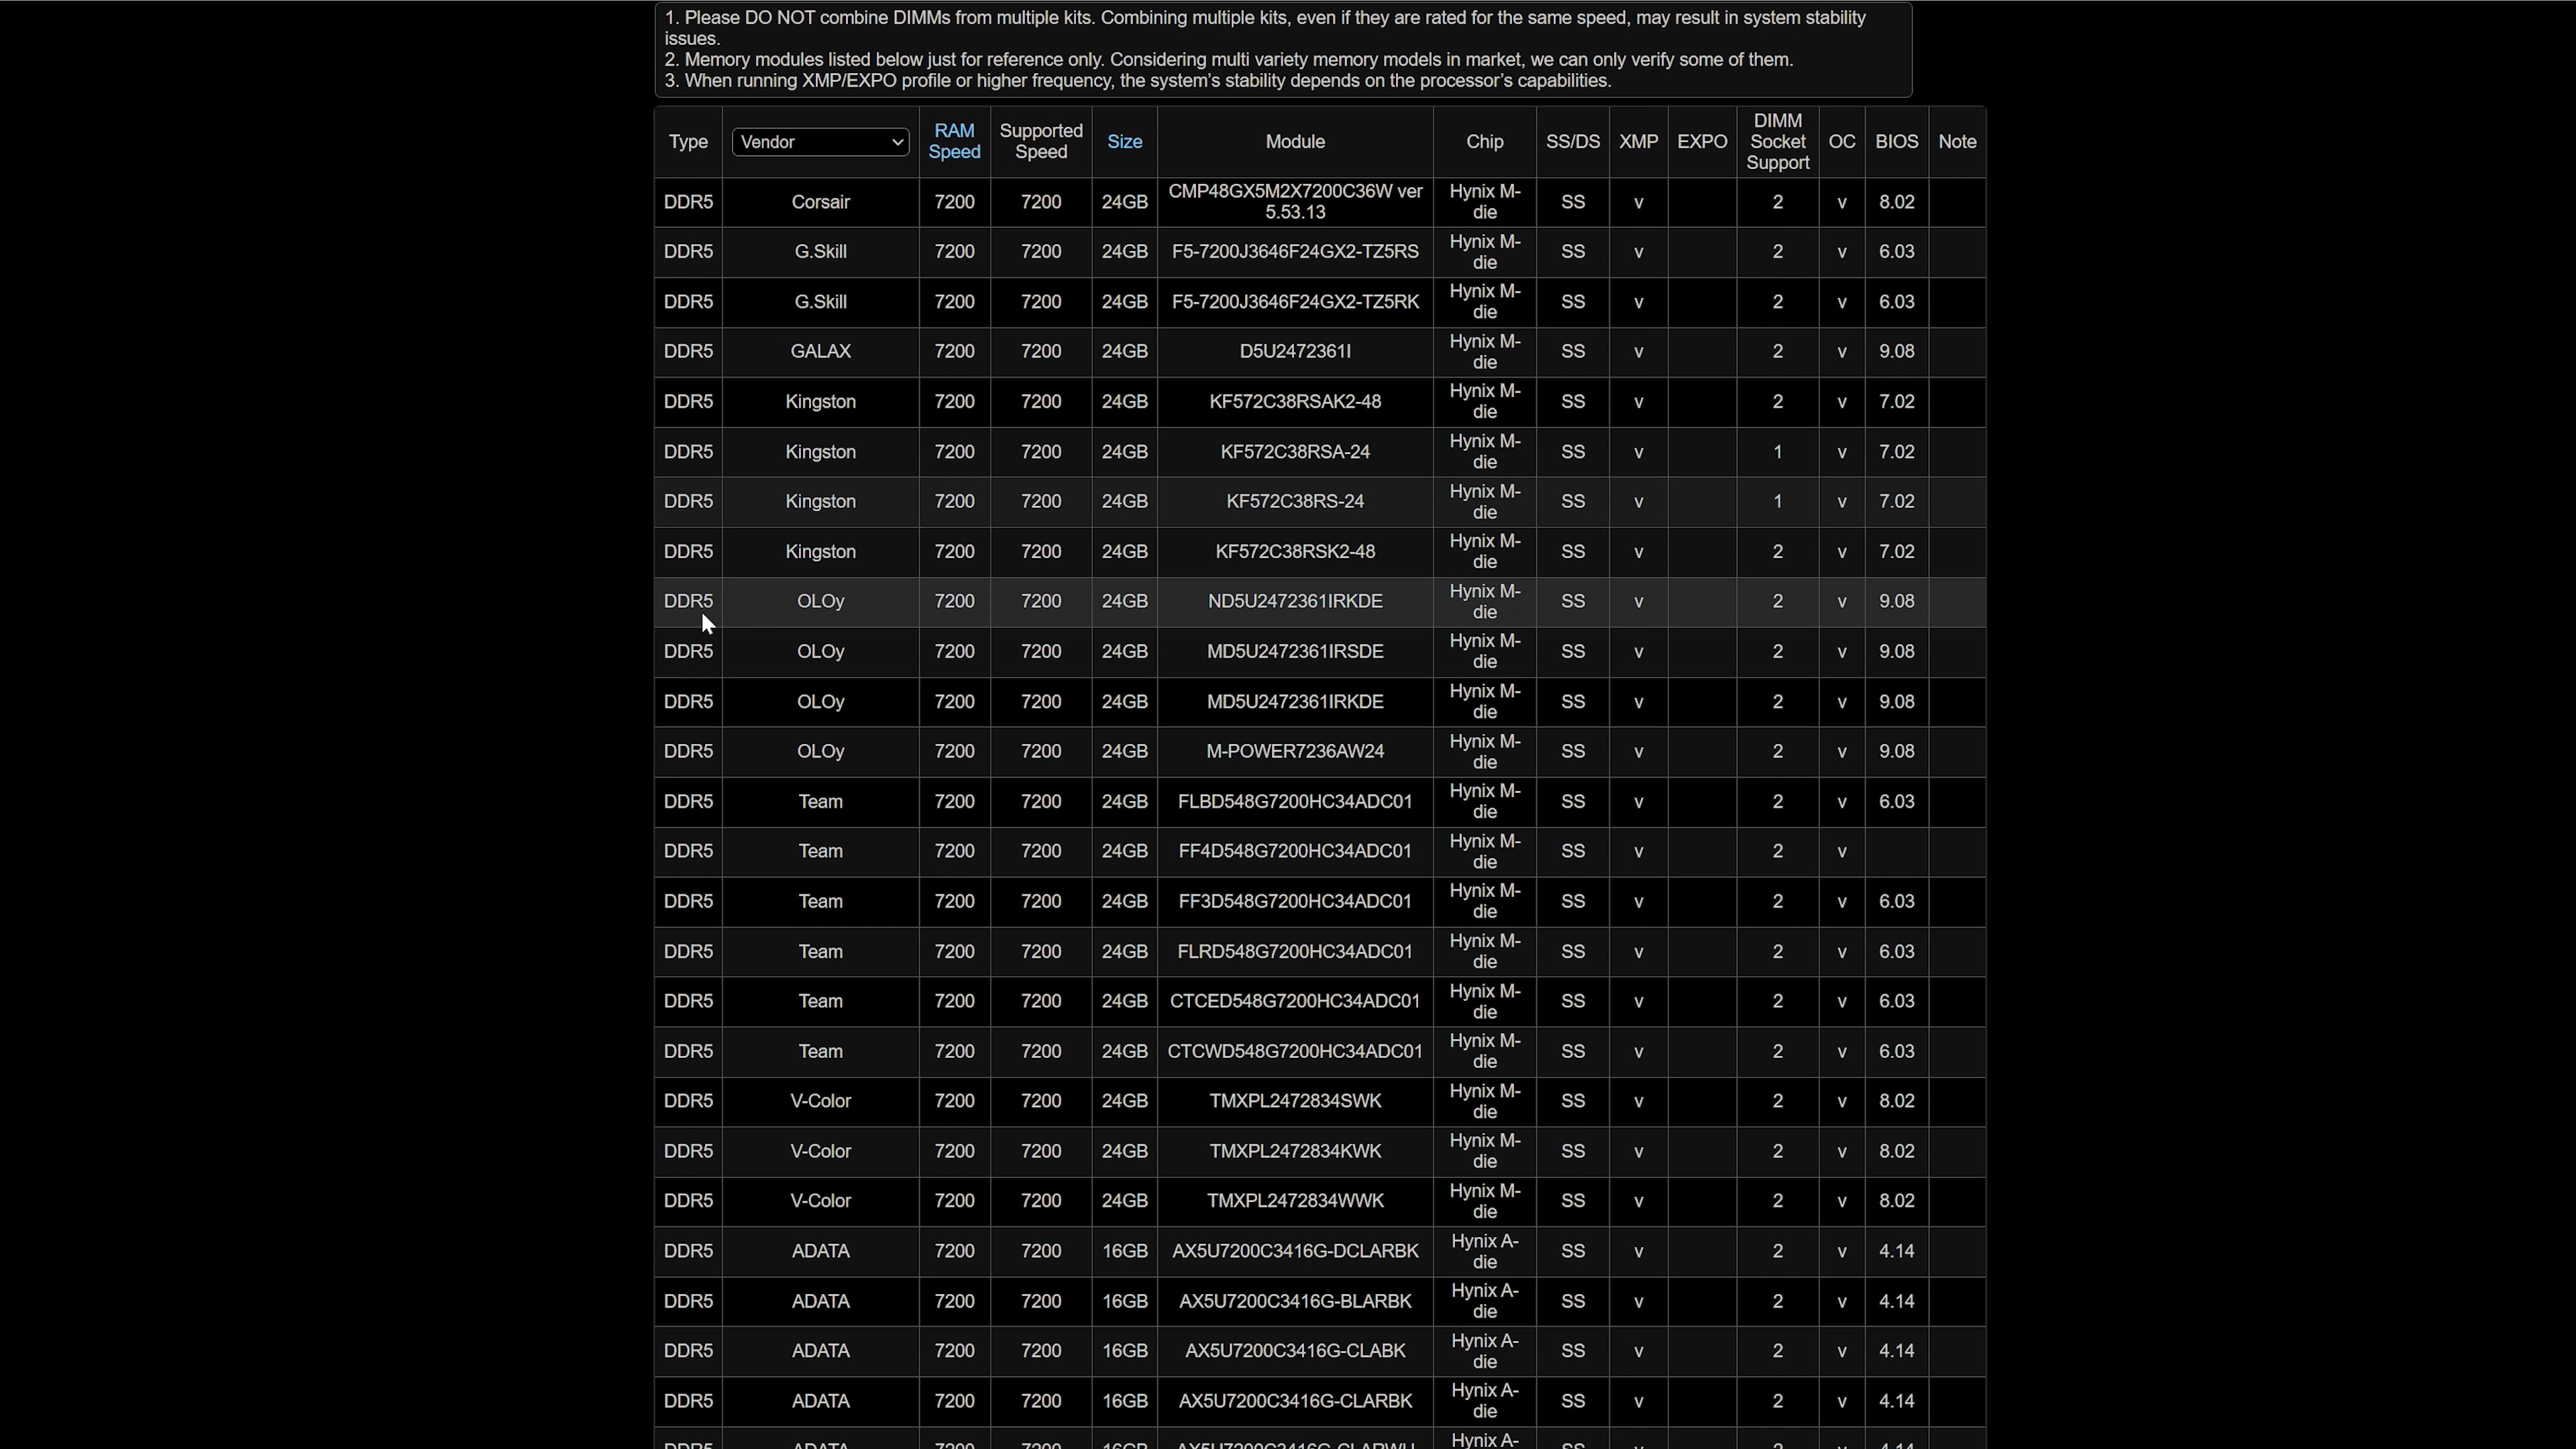Click the EXPO column header

[x=1702, y=142]
